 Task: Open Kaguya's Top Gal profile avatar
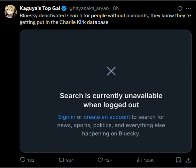11,12
